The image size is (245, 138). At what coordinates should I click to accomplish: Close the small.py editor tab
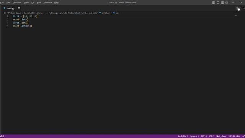pos(19,8)
